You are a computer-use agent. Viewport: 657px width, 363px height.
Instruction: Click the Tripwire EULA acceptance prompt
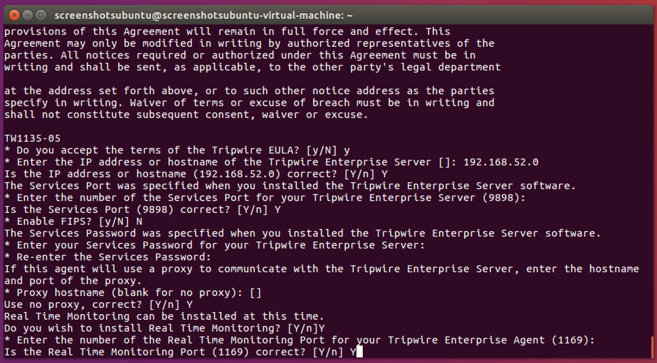176,150
